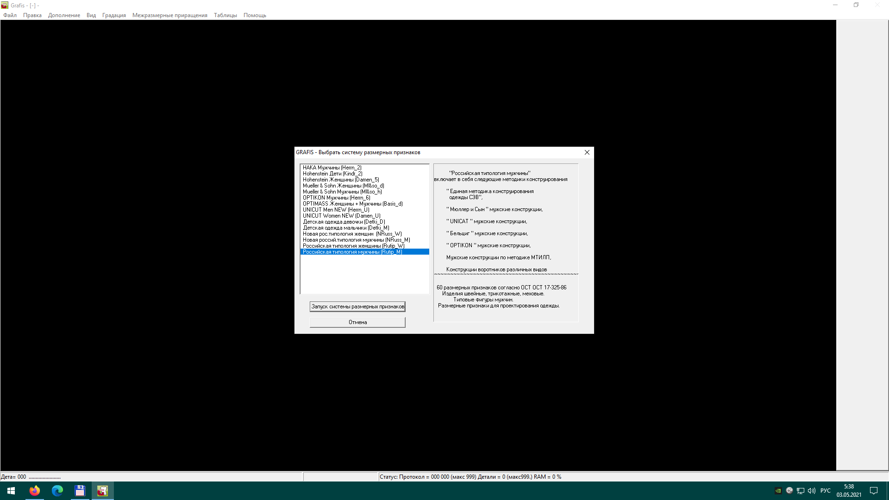
Task: Select Российская типология женщины (Rutip_W) entry
Action: [353, 246]
